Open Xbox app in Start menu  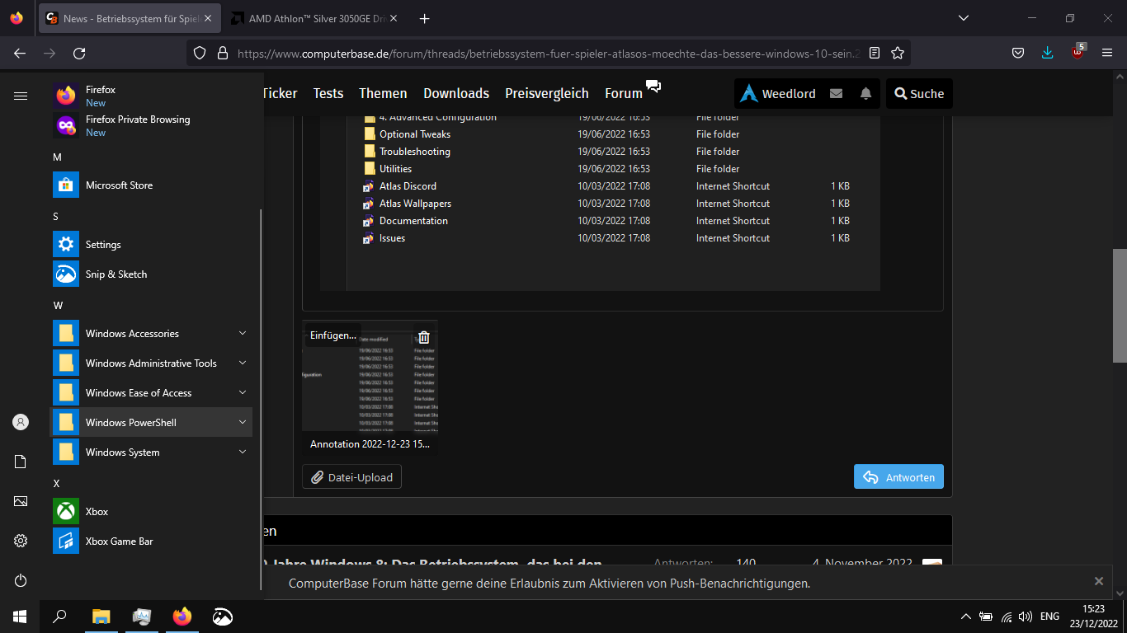[x=152, y=511]
